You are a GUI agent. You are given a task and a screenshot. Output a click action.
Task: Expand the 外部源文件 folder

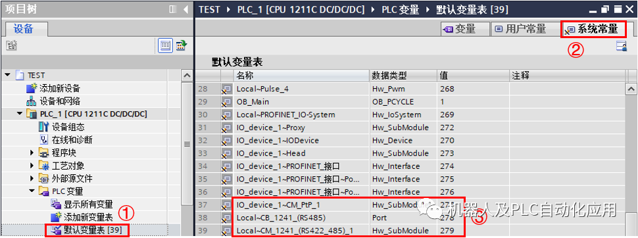click(x=32, y=179)
